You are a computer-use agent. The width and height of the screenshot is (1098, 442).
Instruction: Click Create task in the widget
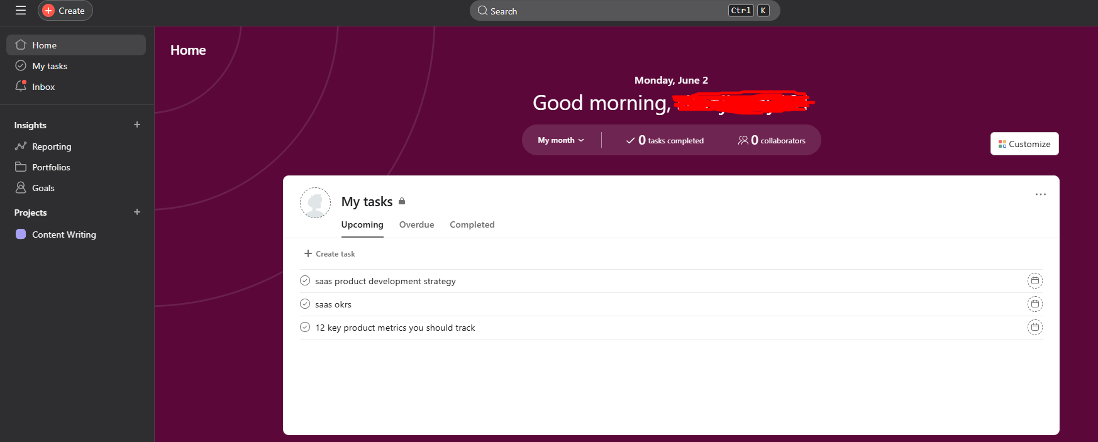tap(330, 253)
